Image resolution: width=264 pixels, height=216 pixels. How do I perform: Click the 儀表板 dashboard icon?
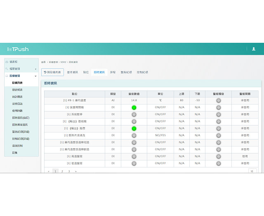(x=7, y=62)
